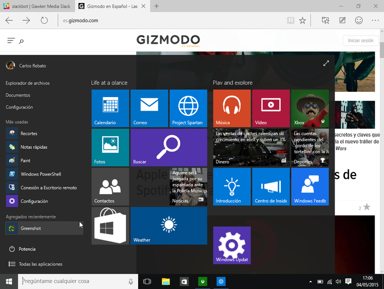Show Todas las aplicaciones list
The height and width of the screenshot is (289, 384).
36,264
